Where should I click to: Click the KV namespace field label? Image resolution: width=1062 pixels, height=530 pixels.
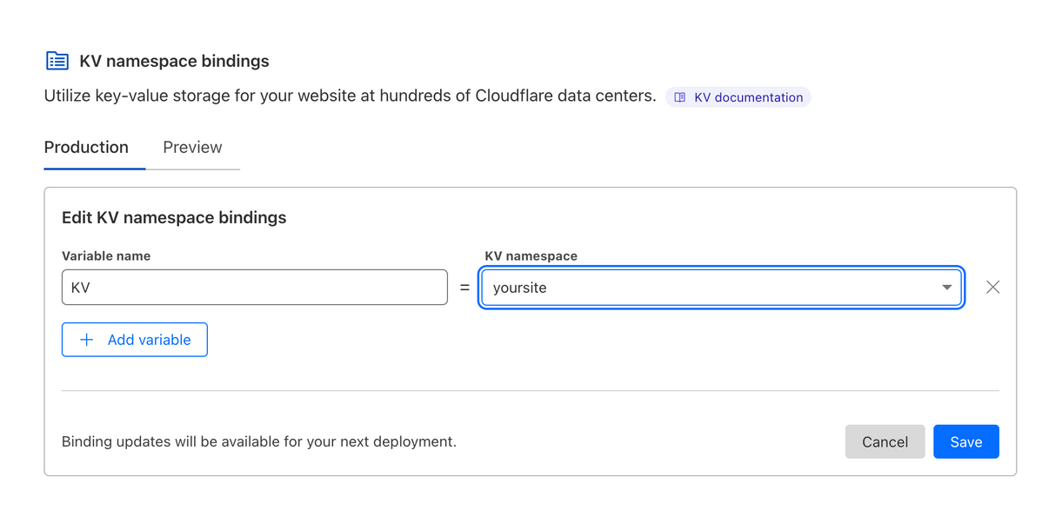click(x=531, y=256)
